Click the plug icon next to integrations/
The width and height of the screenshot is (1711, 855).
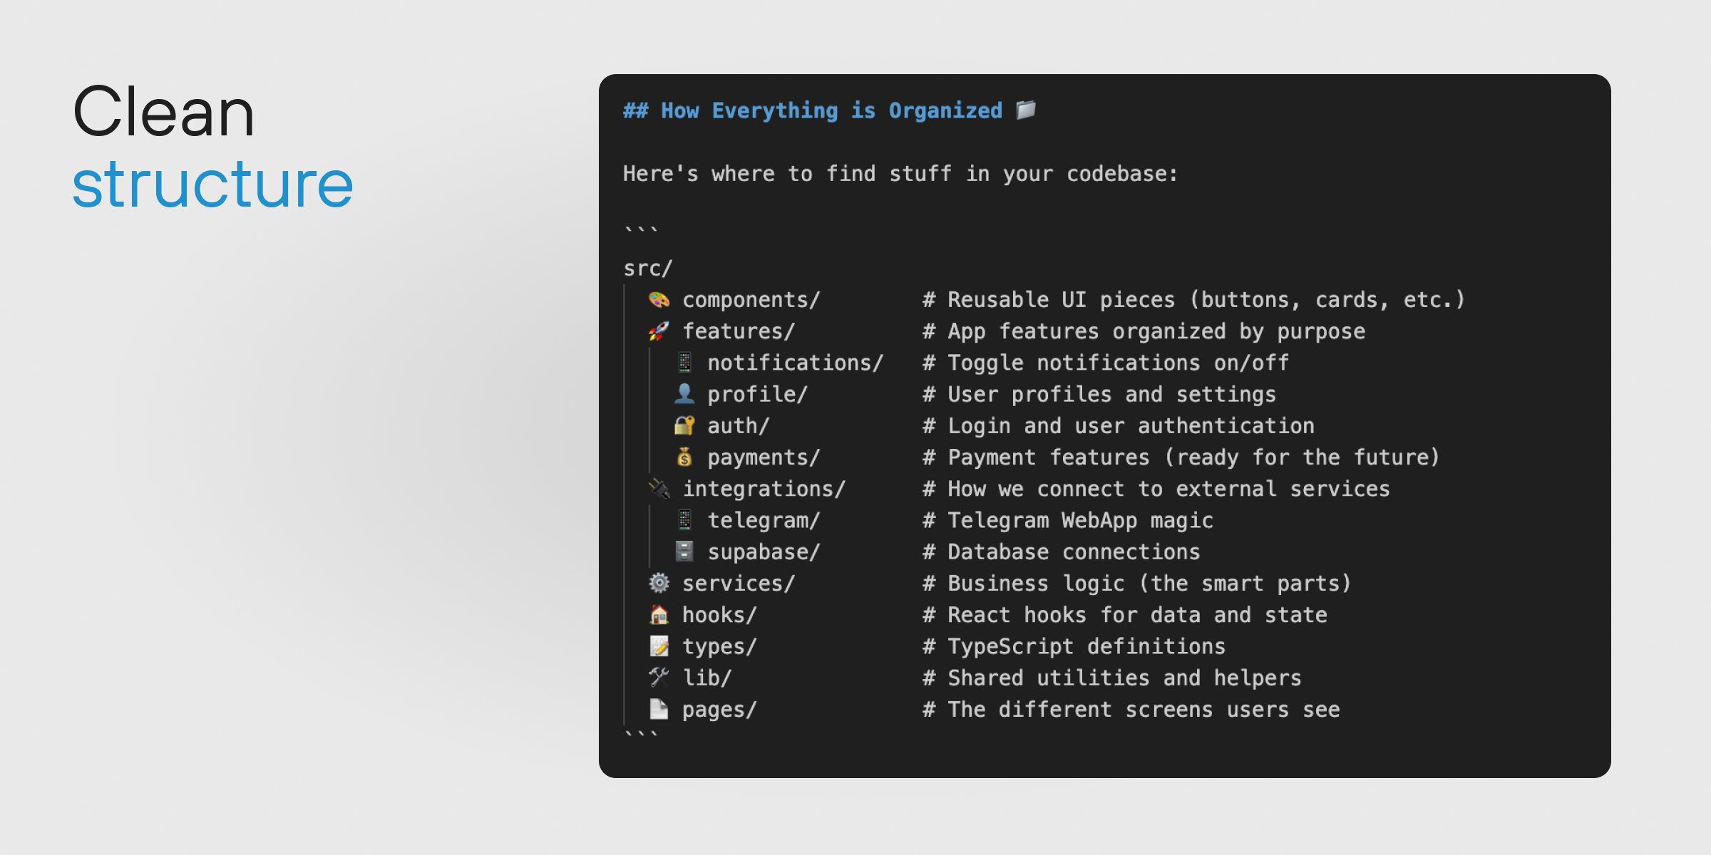point(659,489)
